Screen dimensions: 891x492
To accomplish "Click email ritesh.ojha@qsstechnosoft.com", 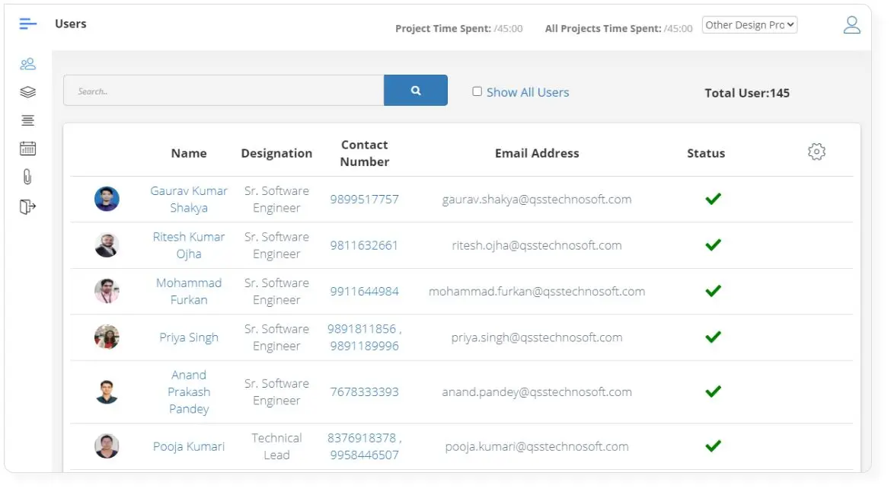I will [536, 245].
